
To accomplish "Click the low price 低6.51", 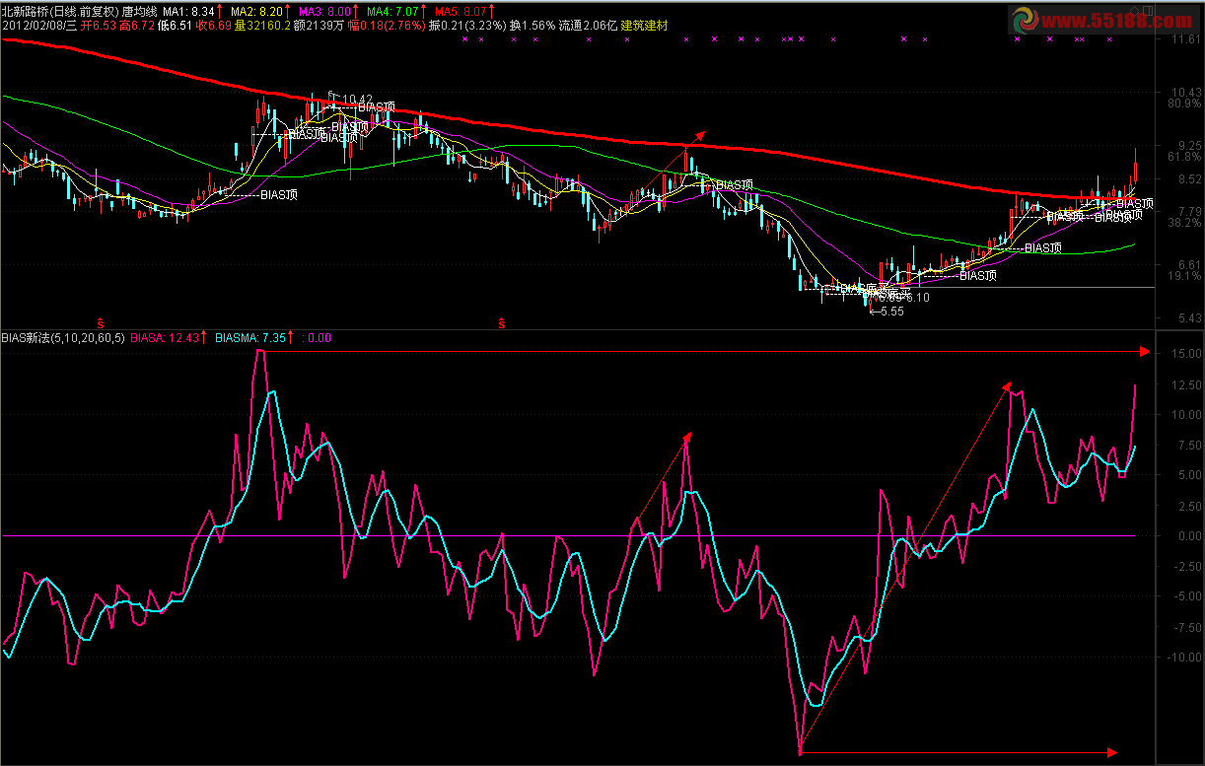I will tap(174, 26).
